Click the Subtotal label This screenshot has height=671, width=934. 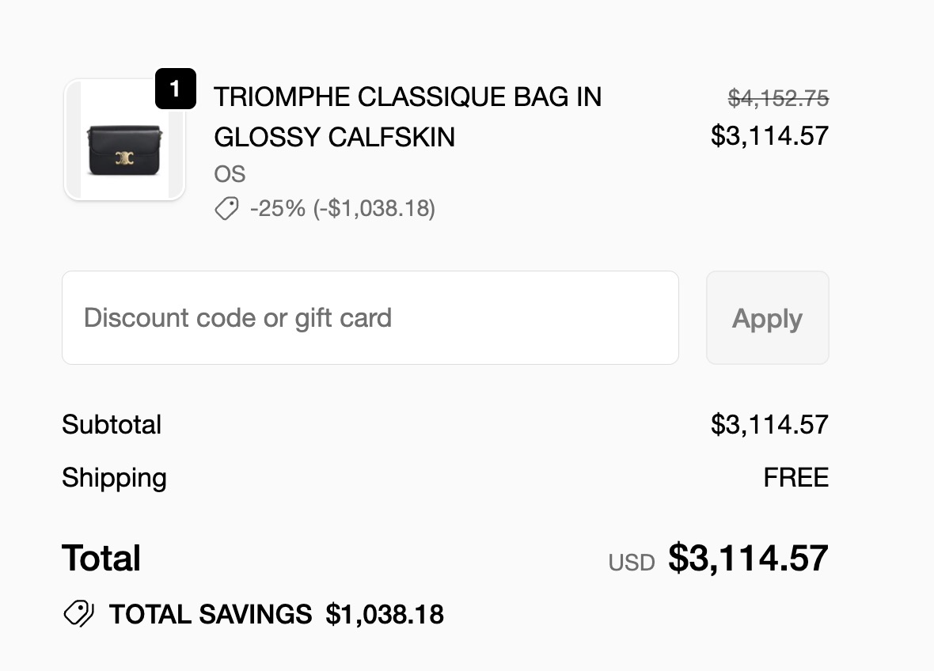[112, 425]
